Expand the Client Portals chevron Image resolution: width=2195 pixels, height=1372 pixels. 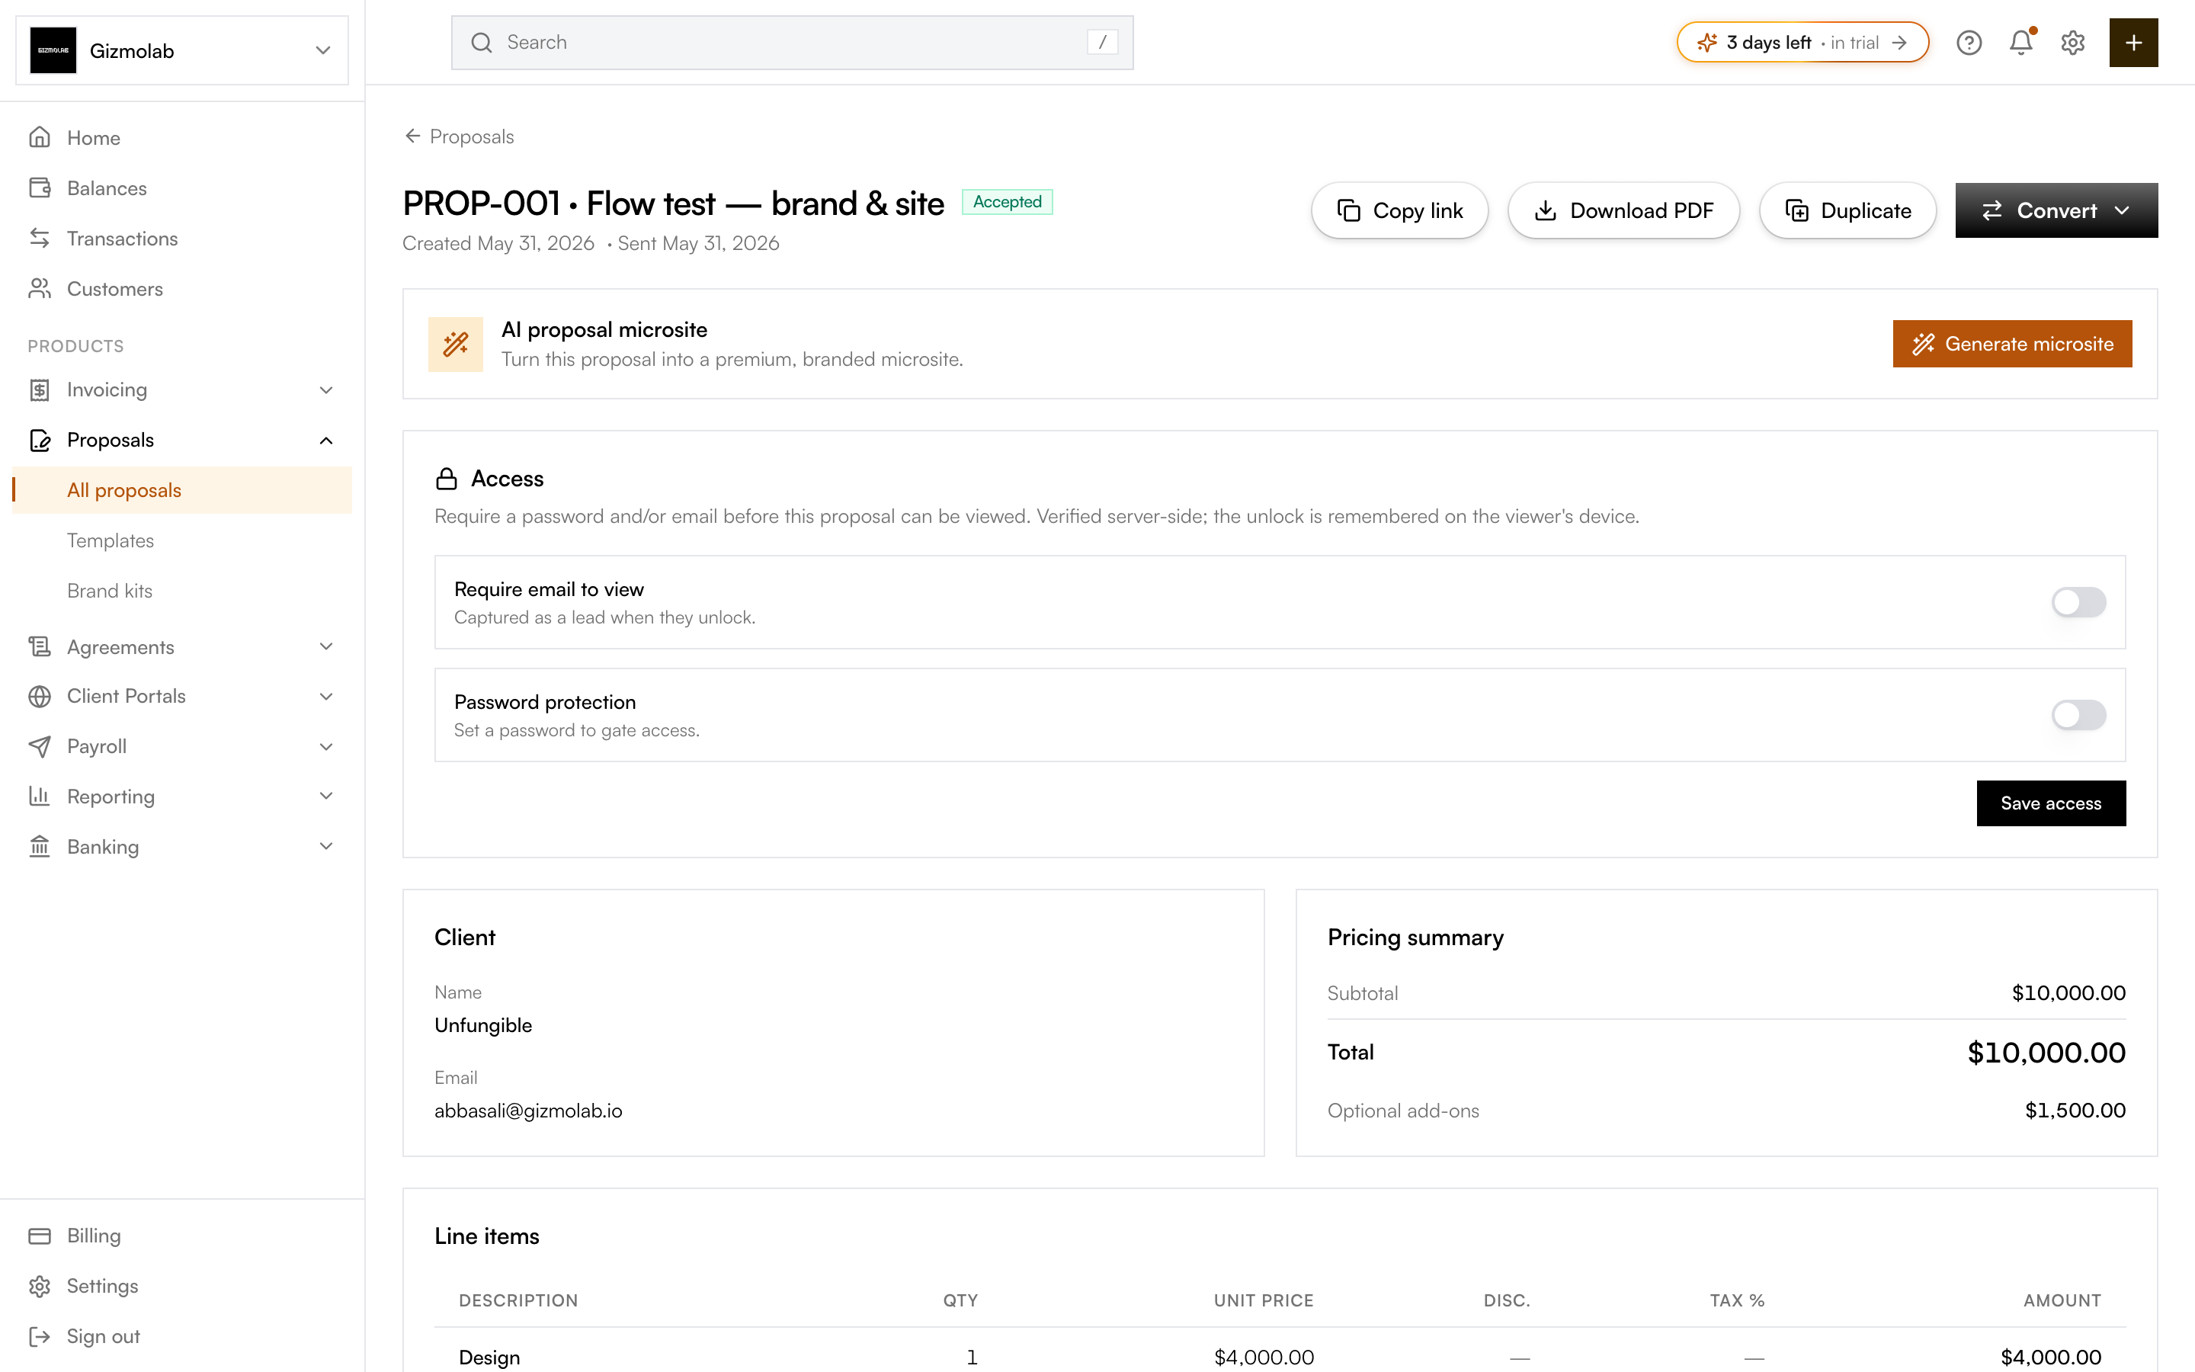(x=326, y=696)
